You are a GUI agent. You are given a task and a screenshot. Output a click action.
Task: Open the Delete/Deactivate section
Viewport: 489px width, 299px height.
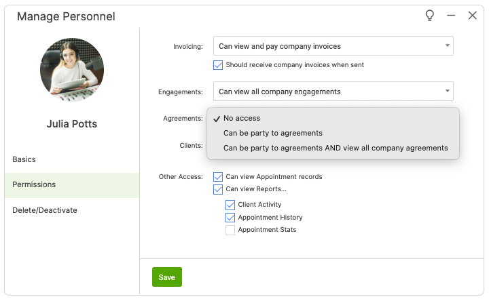pos(45,210)
